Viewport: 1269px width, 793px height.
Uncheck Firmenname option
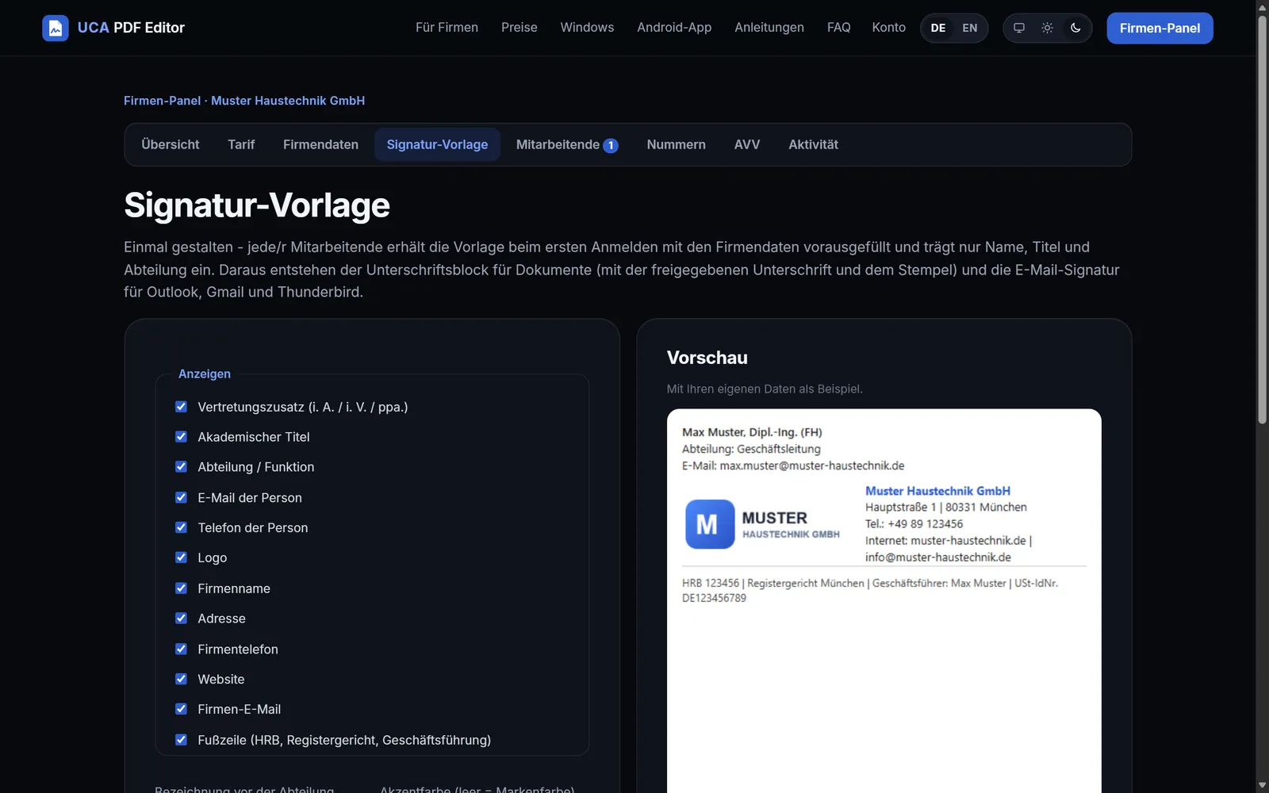[181, 588]
